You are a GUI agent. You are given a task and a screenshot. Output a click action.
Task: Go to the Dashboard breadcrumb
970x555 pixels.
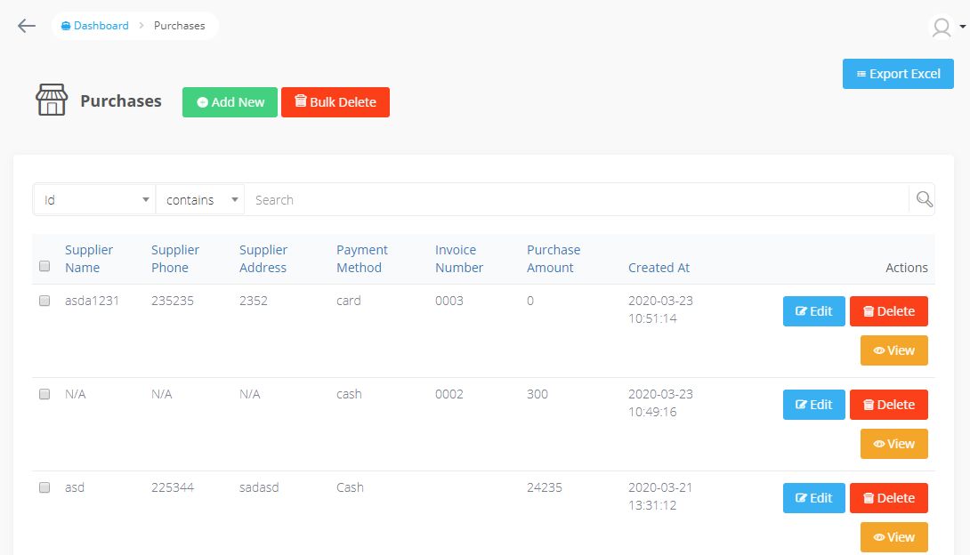(95, 26)
